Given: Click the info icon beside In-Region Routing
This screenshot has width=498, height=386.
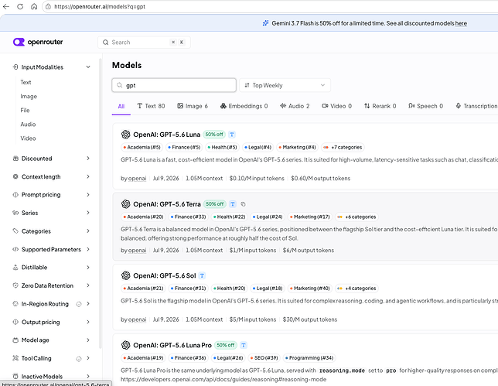Looking at the screenshot, I should pyautogui.click(x=78, y=304).
